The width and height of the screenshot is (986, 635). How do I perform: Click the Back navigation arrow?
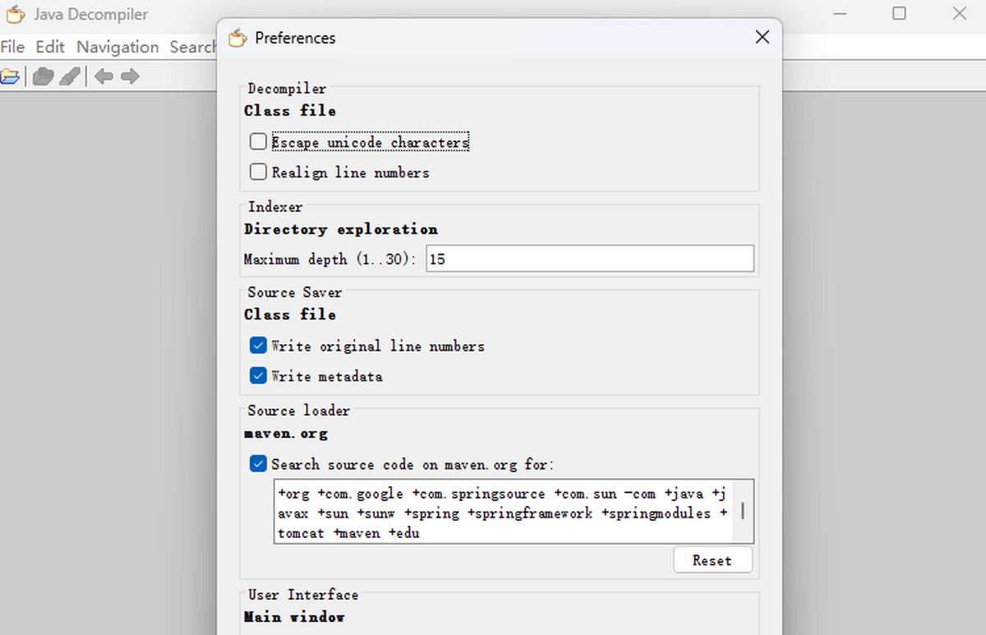[104, 76]
